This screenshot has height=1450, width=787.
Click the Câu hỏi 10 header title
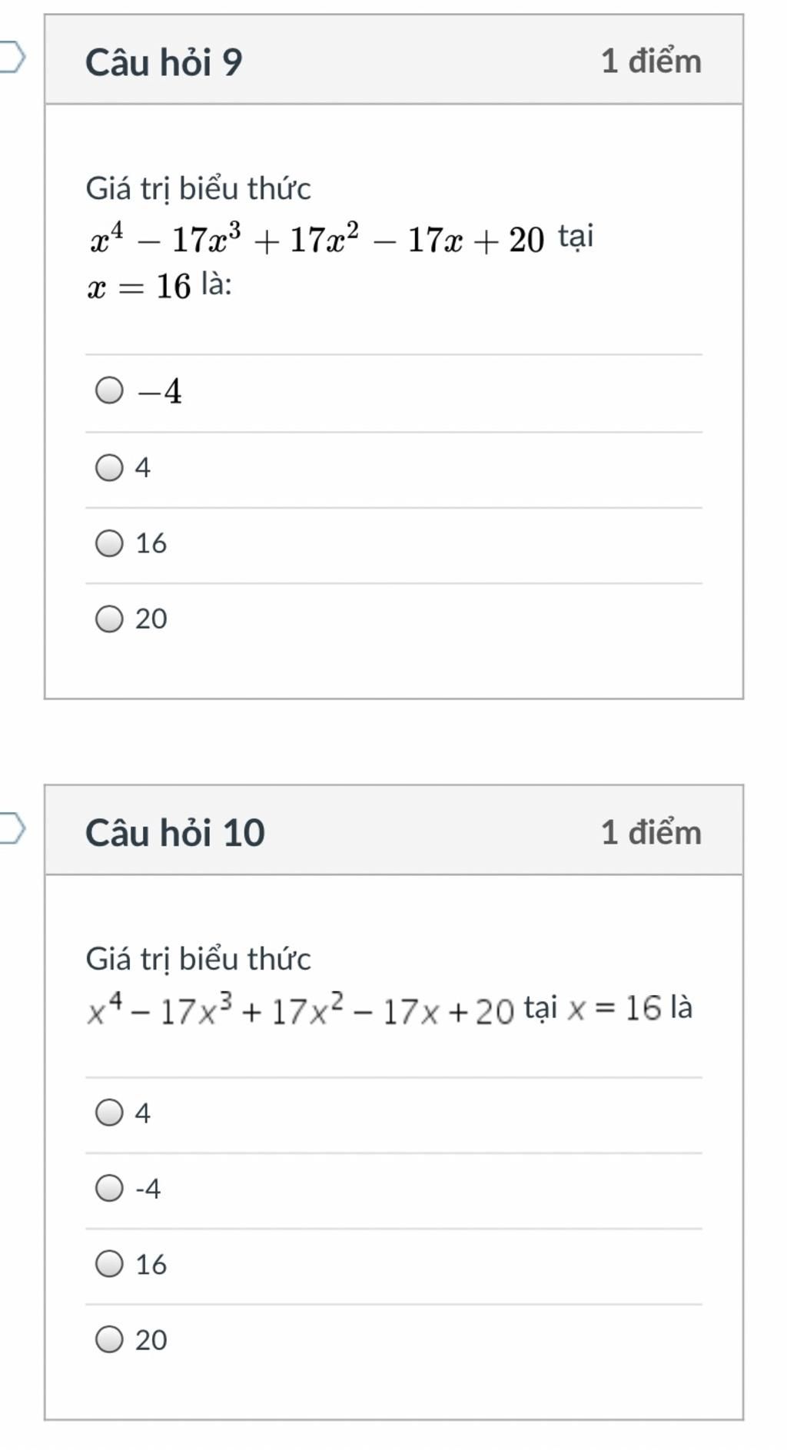pyautogui.click(x=175, y=832)
